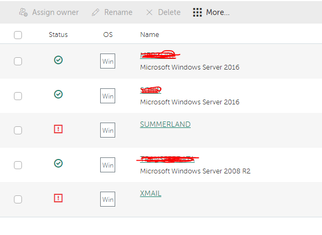Open the More... menu
This screenshot has height=235, width=322.
point(211,12)
